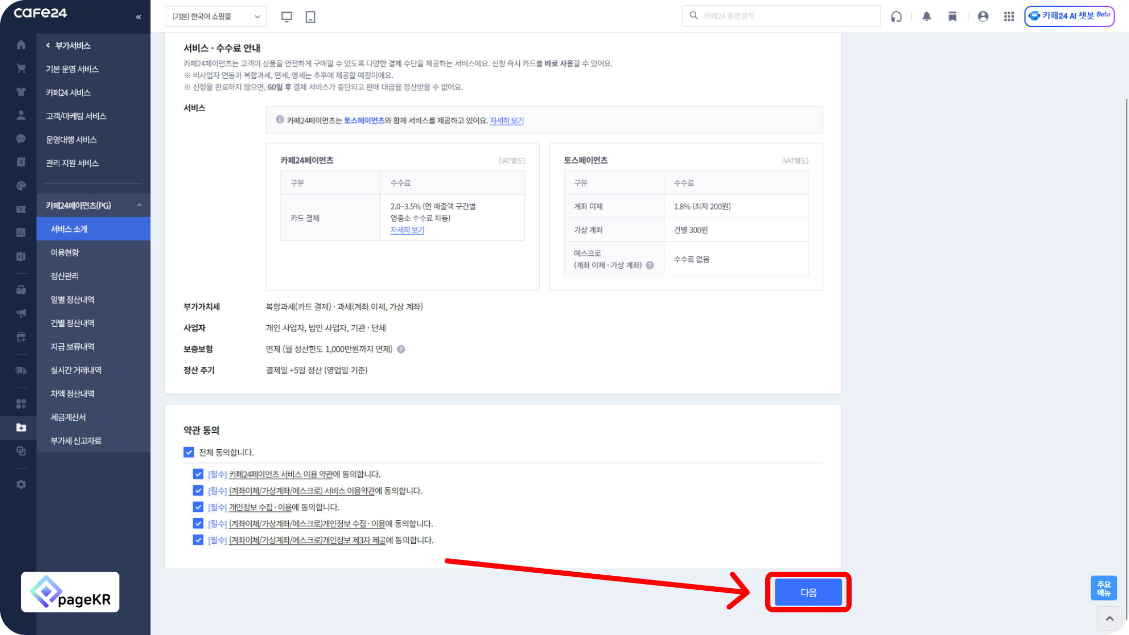Viewport: 1129px width, 635px height.
Task: Uncheck the 전체 동의합니다 checkbox
Action: coord(189,452)
